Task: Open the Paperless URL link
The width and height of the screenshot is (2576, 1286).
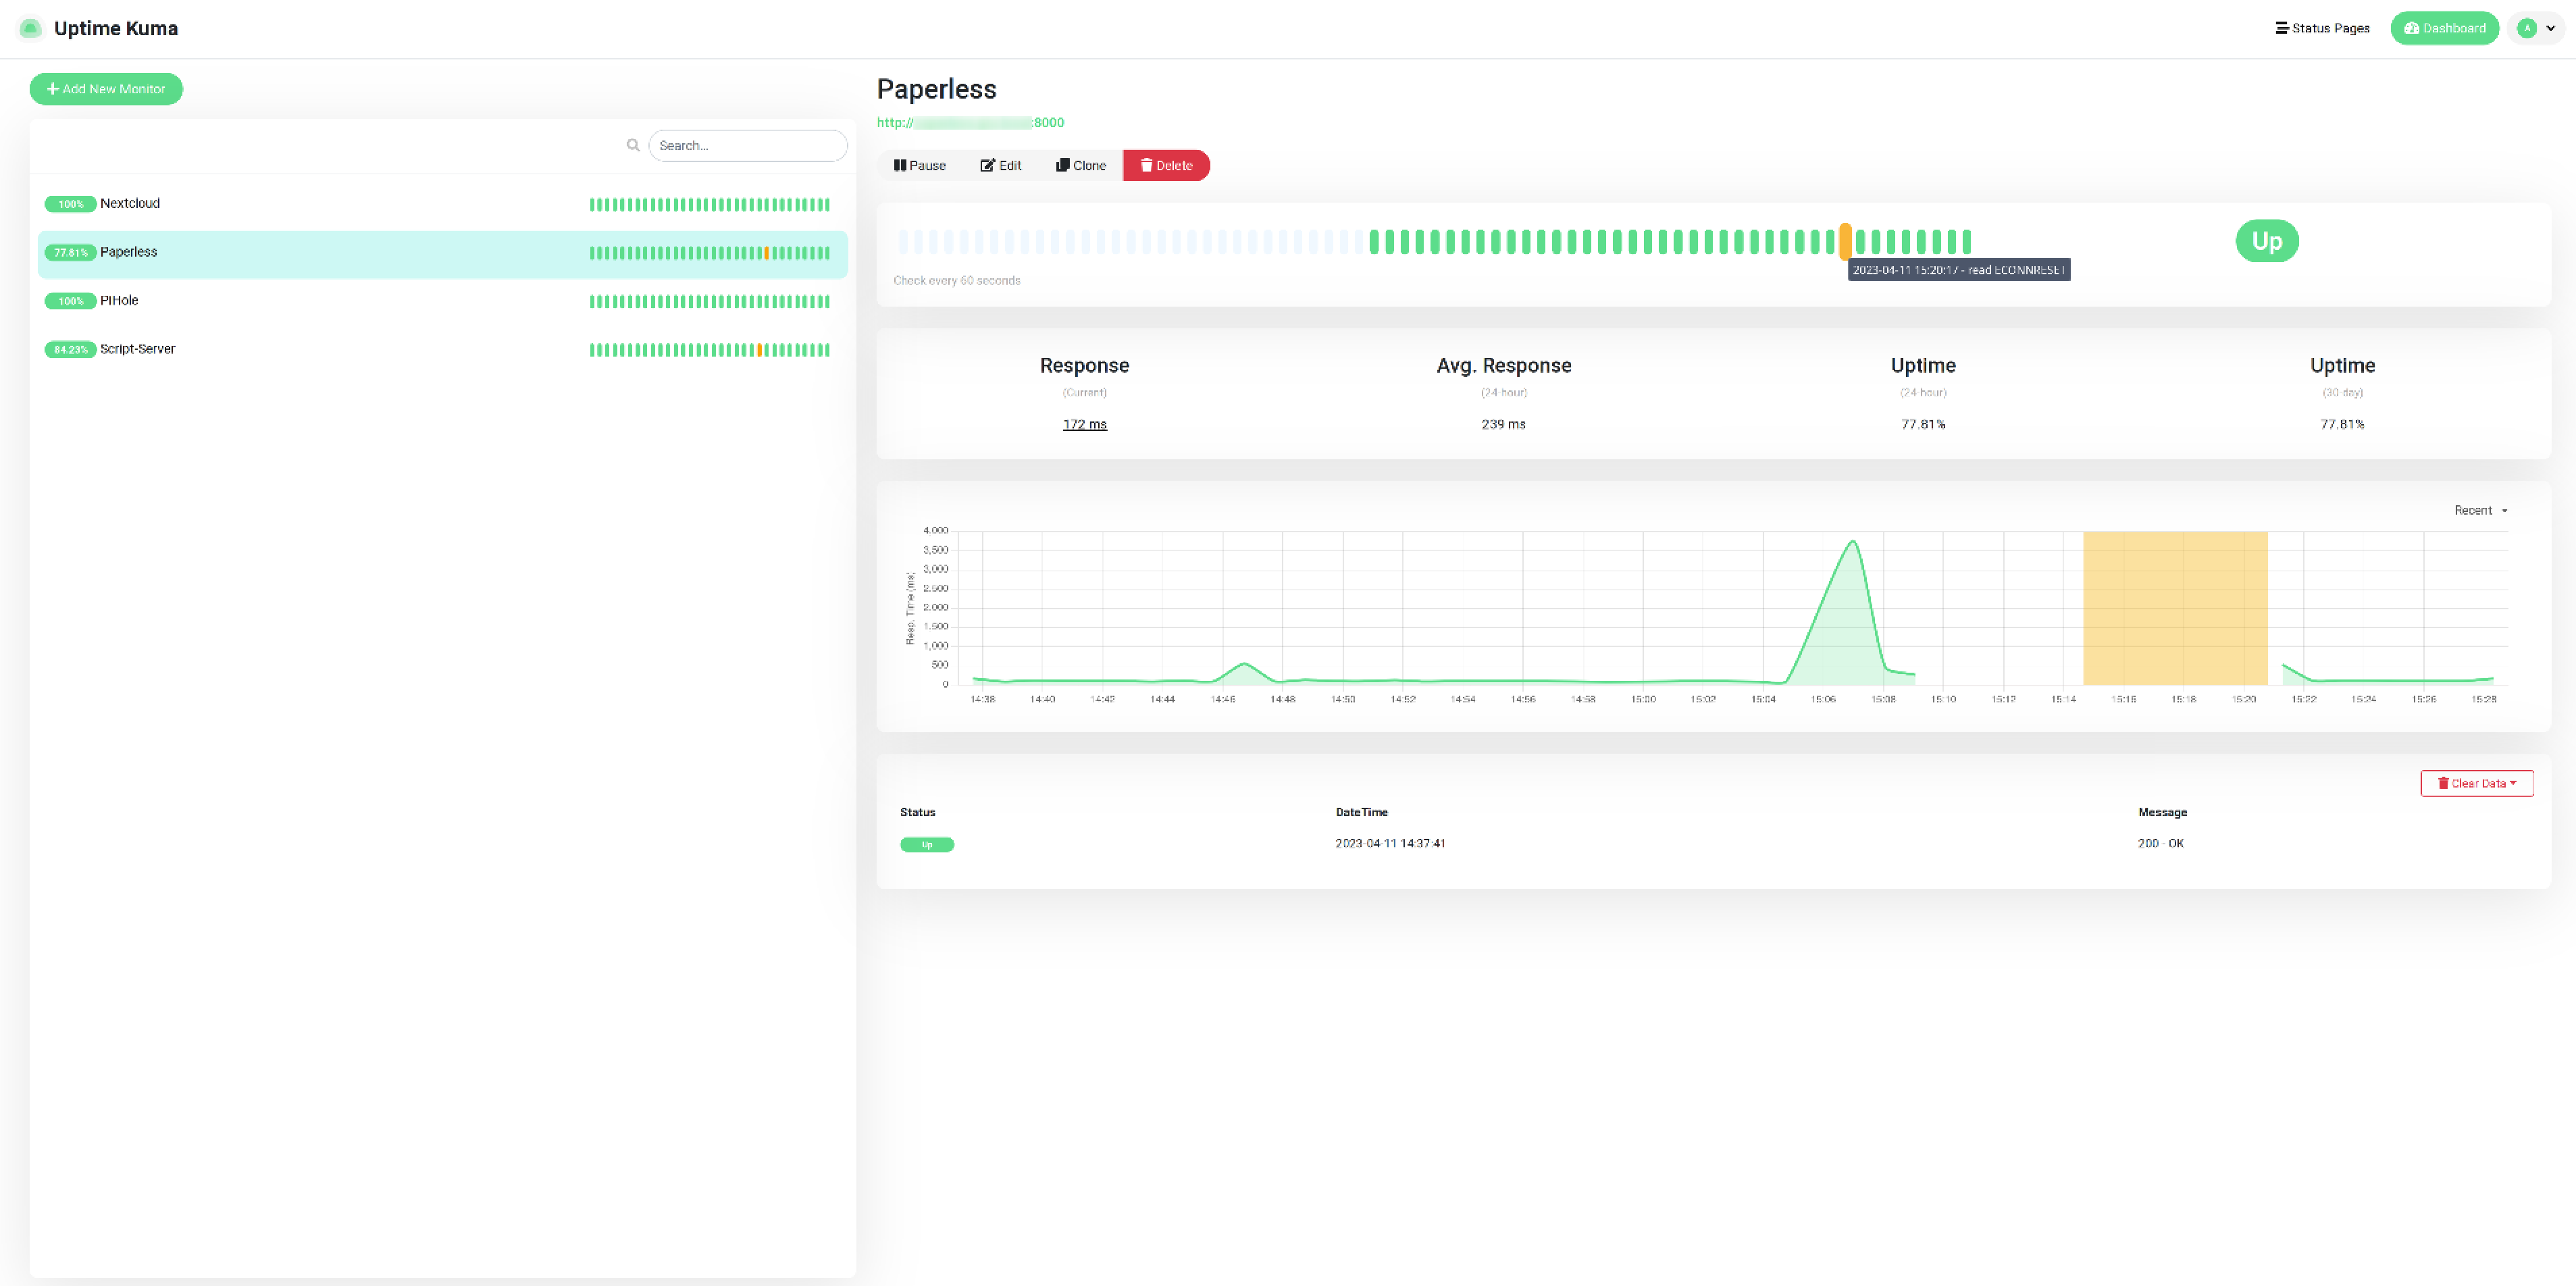Action: tap(970, 122)
